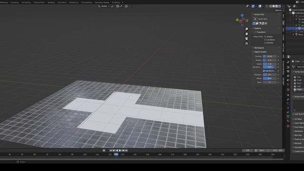Image resolution: width=304 pixels, height=171 pixels.
Task: Click the Start frame field
Action: [265, 151]
